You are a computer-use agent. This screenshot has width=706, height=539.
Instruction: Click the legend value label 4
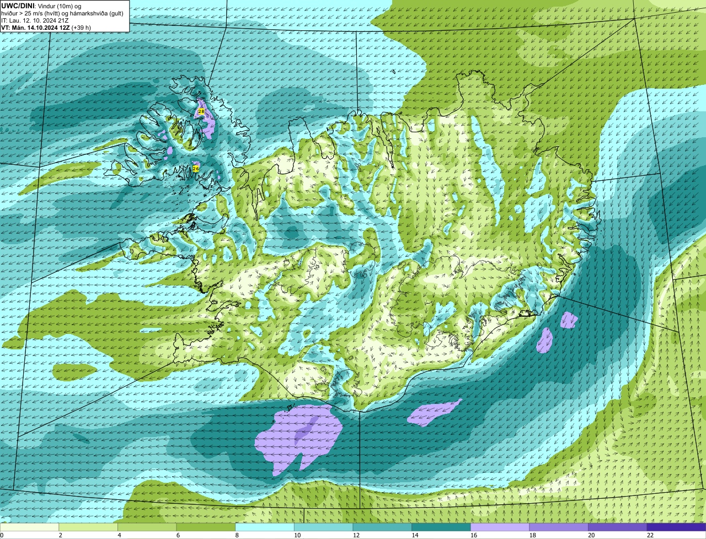pyautogui.click(x=119, y=535)
